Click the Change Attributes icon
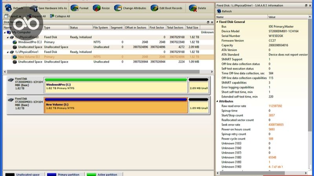 point(118,8)
